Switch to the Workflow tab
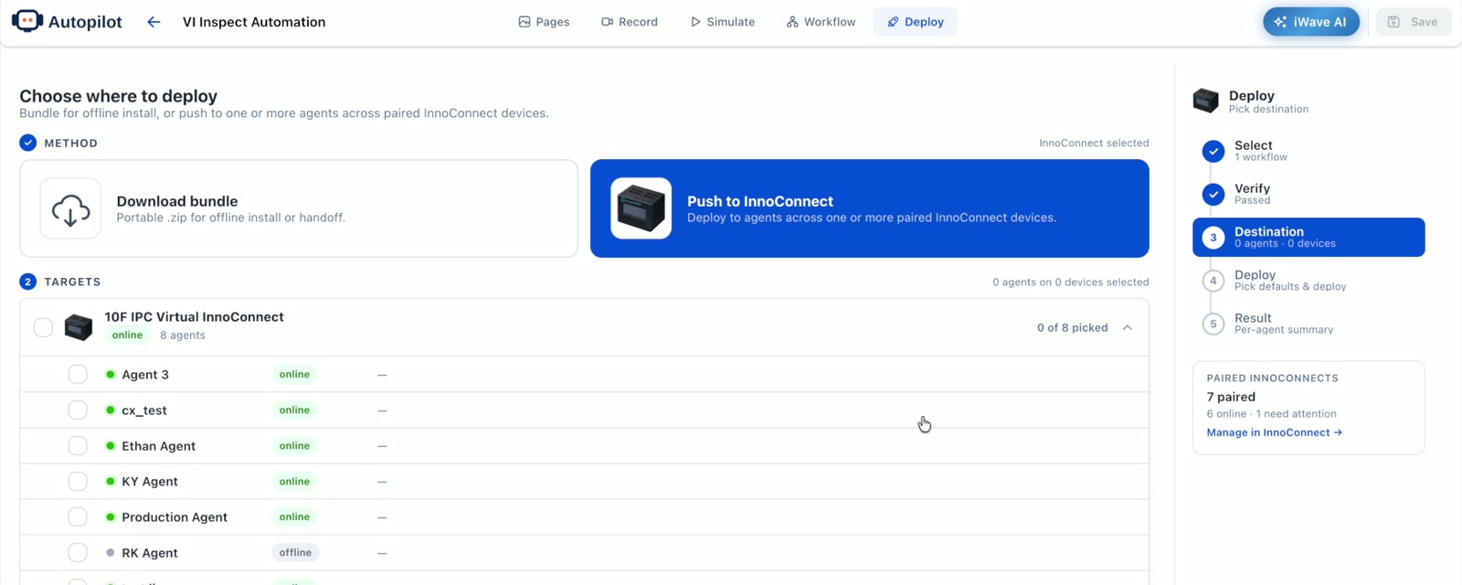The image size is (1462, 585). (x=821, y=22)
